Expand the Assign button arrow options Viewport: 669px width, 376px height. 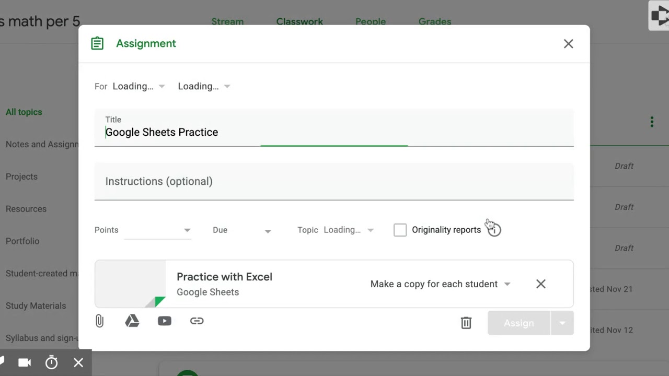pos(562,323)
